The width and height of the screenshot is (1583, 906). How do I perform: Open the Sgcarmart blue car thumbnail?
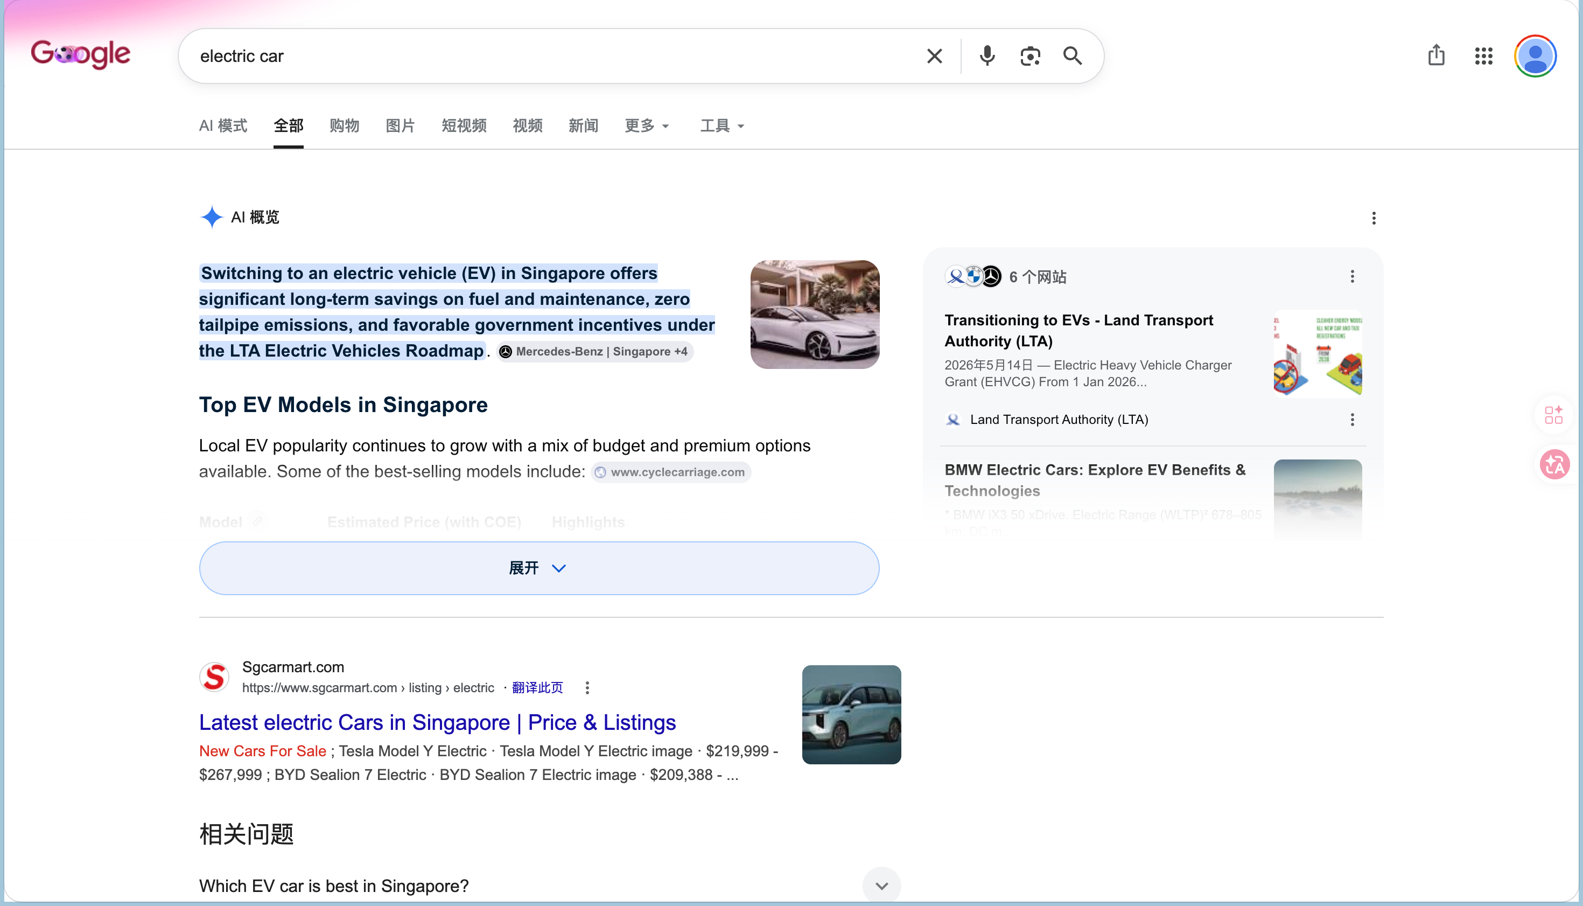coord(851,714)
